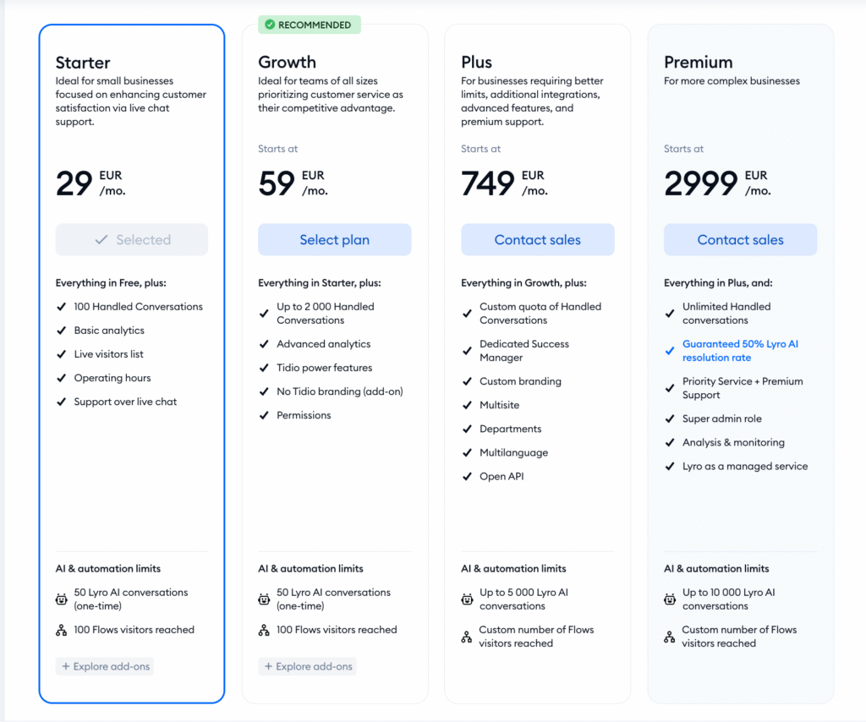Click the checkmark next to Tidio power features
The image size is (866, 722).
coord(264,368)
